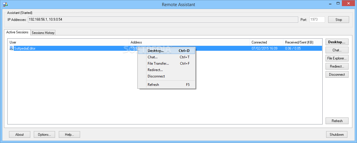The image size is (357, 143).
Task: Sort sessions by the User column header
Action: coord(68,42)
